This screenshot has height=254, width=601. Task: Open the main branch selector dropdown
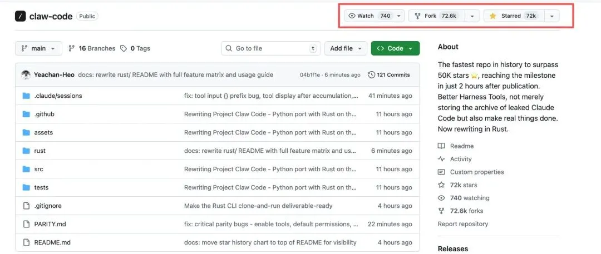click(38, 48)
